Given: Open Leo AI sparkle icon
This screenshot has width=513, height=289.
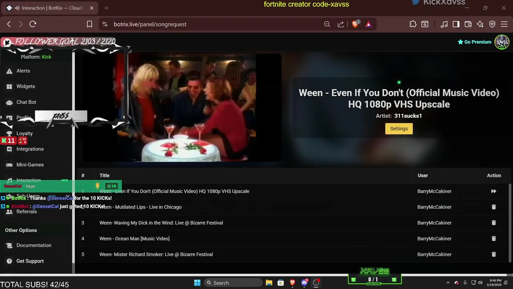Looking at the screenshot, I should point(480,24).
